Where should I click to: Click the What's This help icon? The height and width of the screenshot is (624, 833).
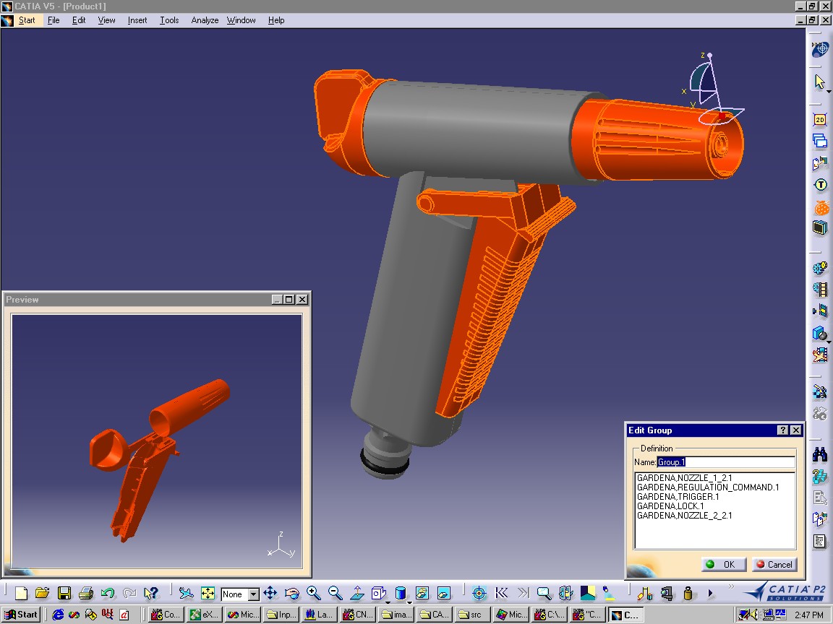click(151, 593)
